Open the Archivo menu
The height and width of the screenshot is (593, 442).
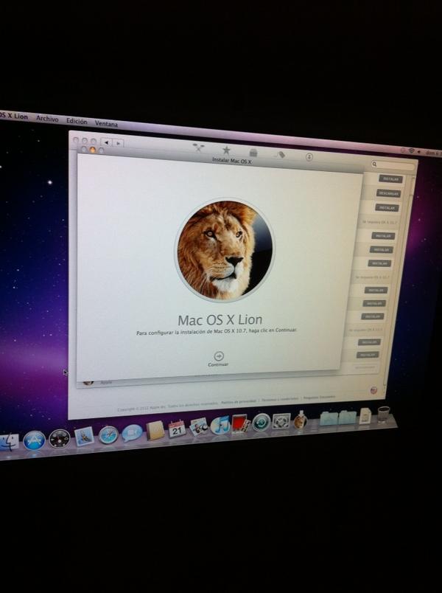(47, 118)
